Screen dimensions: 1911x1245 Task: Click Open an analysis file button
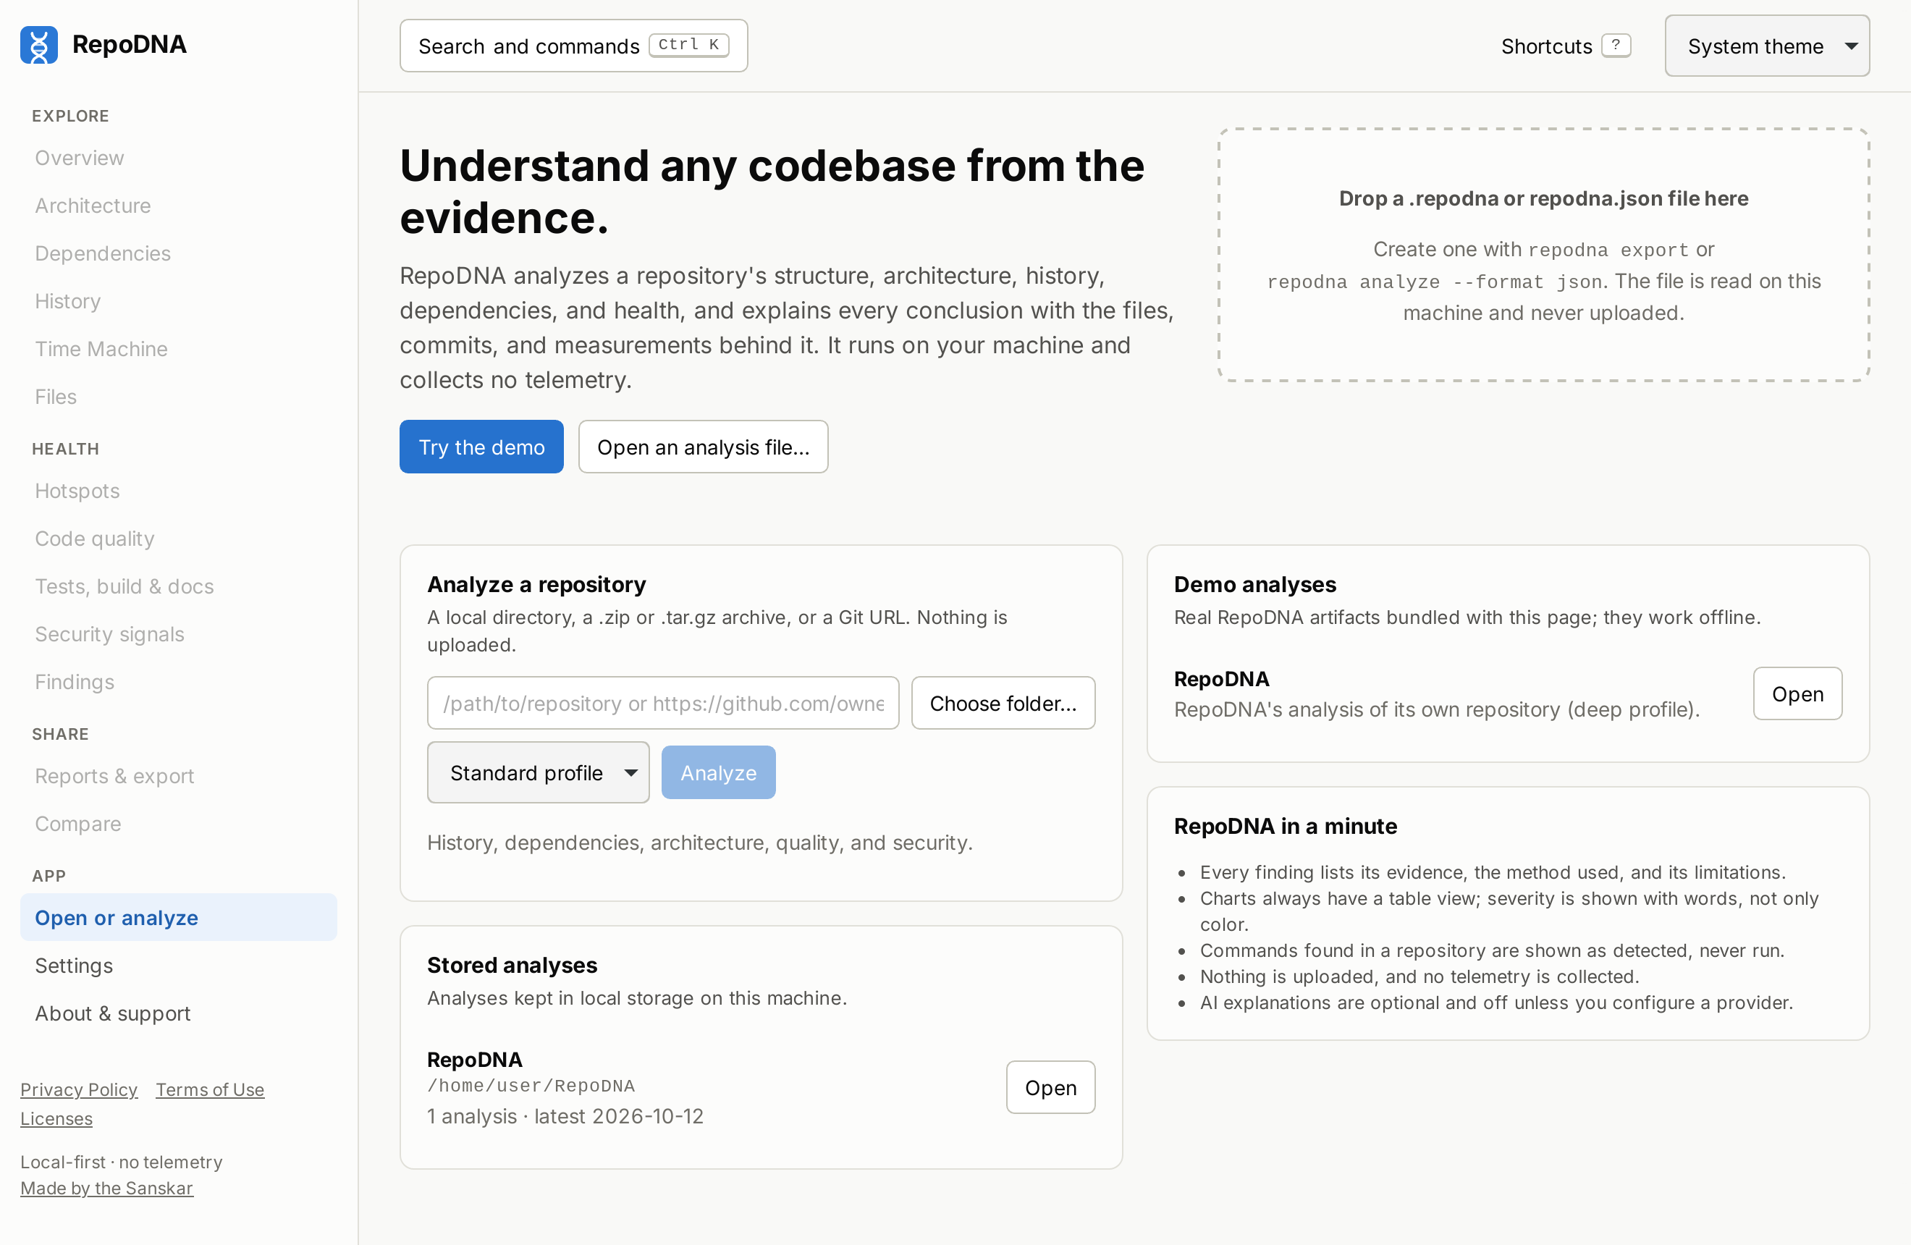tap(704, 447)
